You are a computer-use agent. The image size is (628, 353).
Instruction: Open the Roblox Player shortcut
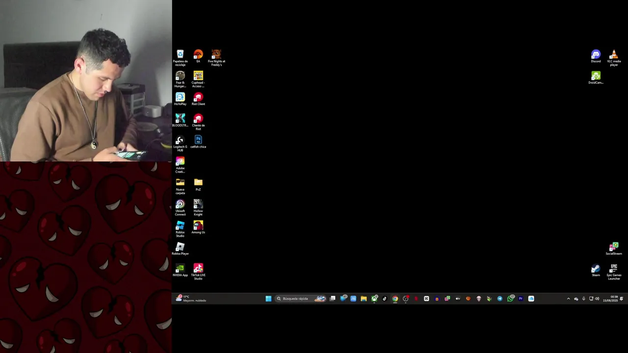[x=180, y=249]
